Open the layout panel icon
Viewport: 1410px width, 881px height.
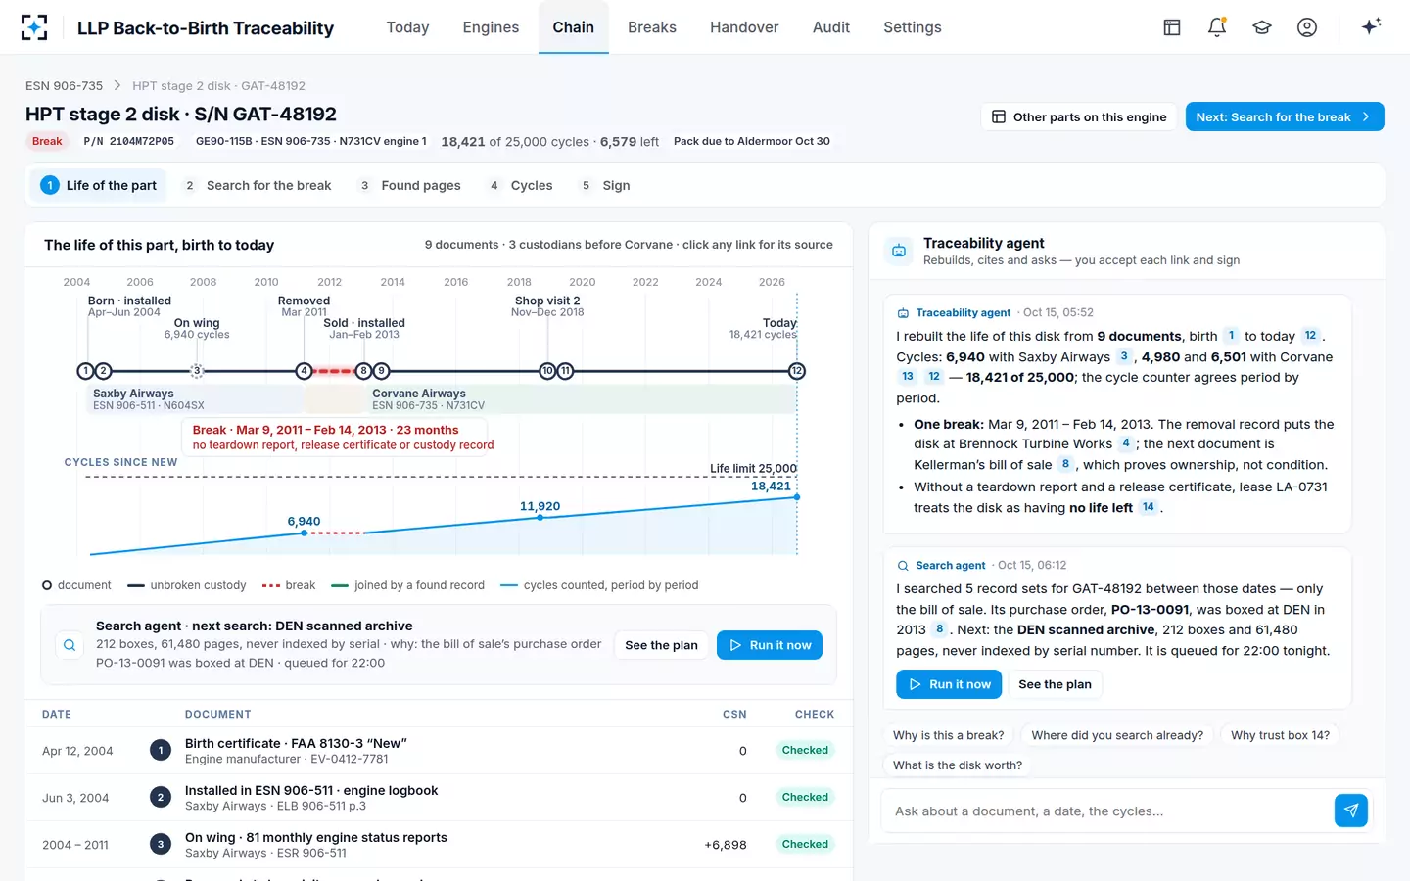(x=1171, y=27)
